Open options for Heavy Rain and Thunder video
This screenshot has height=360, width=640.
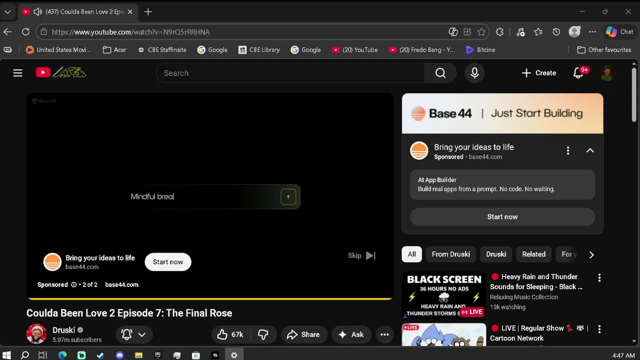(599, 278)
